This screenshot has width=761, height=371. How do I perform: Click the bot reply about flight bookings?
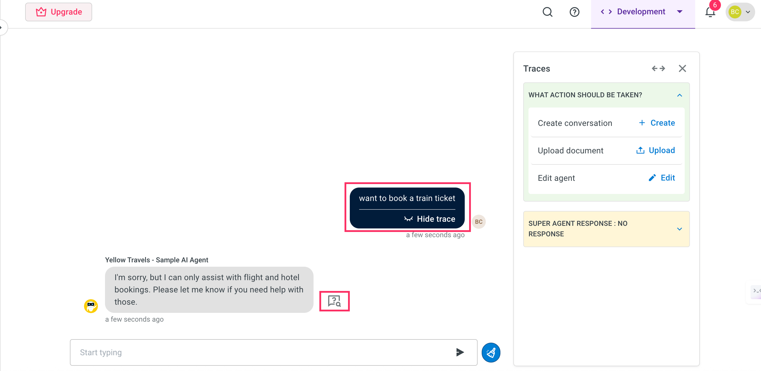pos(209,289)
